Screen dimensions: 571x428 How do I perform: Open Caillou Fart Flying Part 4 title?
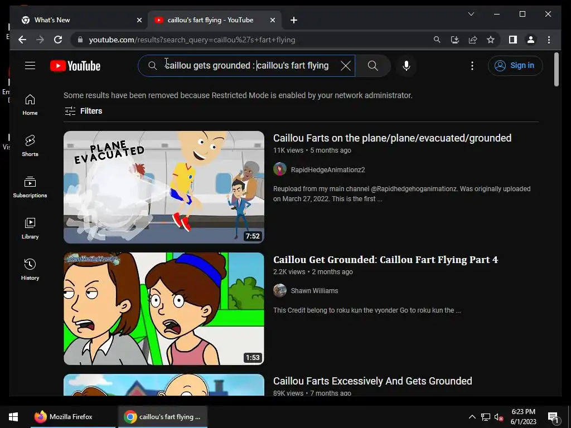point(386,260)
